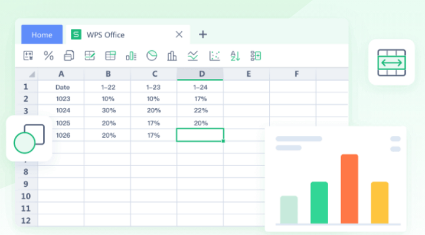Click the copy sheets icon
The width and height of the screenshot is (425, 235).
pos(69,56)
